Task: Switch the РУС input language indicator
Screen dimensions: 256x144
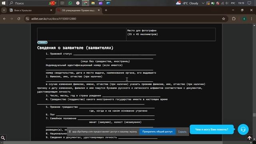Action: click(x=233, y=3)
